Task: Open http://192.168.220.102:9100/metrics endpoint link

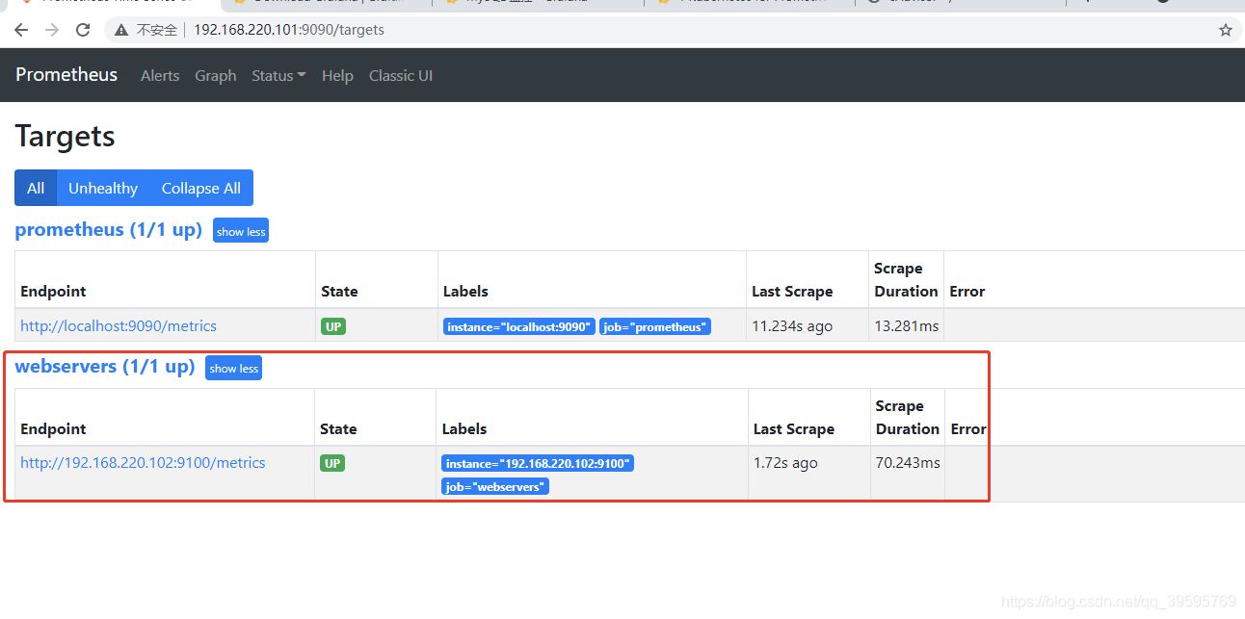Action: click(x=143, y=463)
